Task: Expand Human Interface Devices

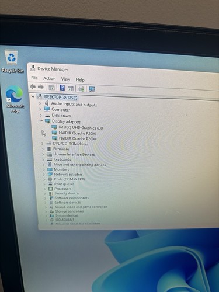Action: point(43,154)
